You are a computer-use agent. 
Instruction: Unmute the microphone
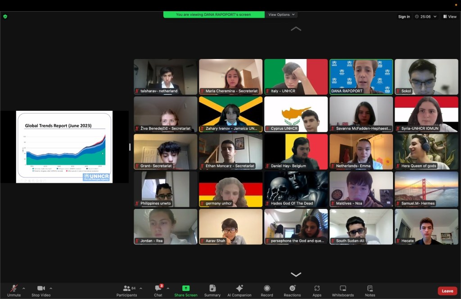(14, 290)
